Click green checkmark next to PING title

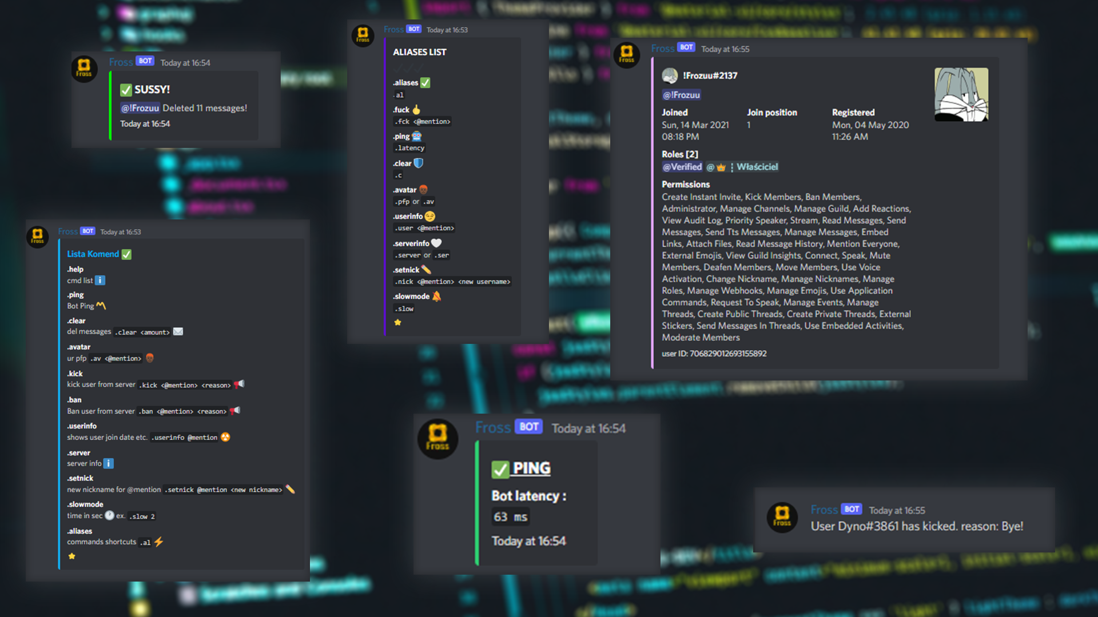(x=500, y=469)
